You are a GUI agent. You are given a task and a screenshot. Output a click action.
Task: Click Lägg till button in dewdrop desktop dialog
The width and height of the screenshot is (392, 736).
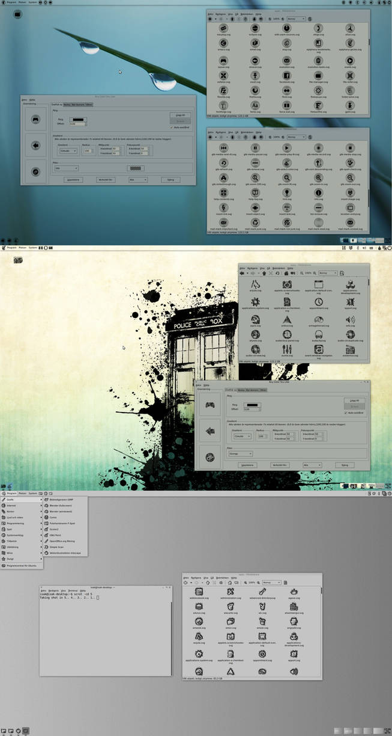coord(180,115)
